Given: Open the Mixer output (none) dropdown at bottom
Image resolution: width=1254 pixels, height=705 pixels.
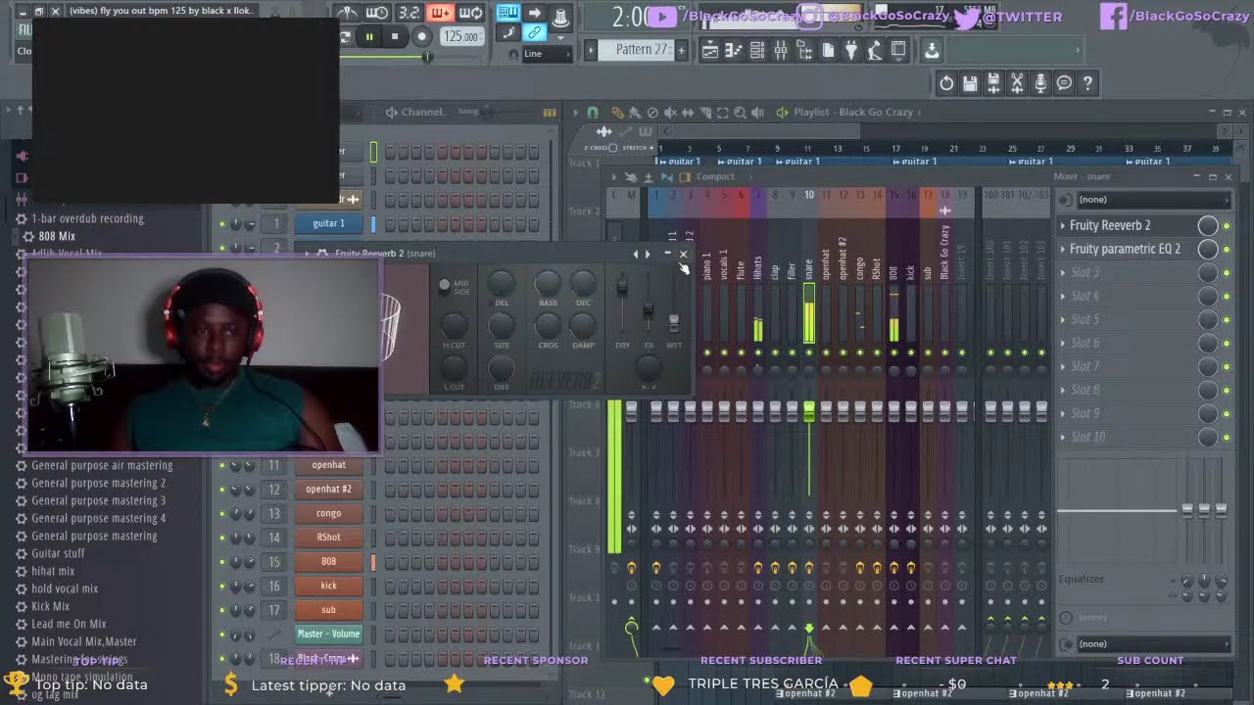Looking at the screenshot, I should (1153, 644).
